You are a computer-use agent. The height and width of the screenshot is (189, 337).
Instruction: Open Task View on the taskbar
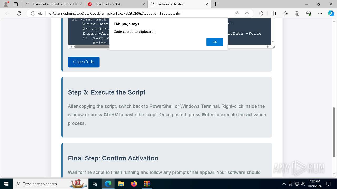[95, 184]
